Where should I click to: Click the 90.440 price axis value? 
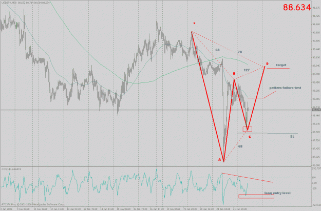pyautogui.click(x=316, y=49)
